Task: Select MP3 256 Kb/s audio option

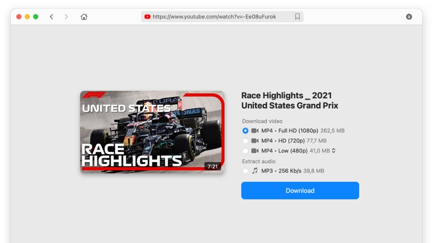Action: pos(245,171)
